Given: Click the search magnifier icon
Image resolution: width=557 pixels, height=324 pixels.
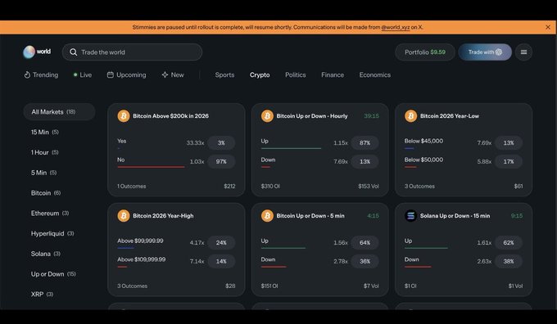Looking at the screenshot, I should coord(73,52).
